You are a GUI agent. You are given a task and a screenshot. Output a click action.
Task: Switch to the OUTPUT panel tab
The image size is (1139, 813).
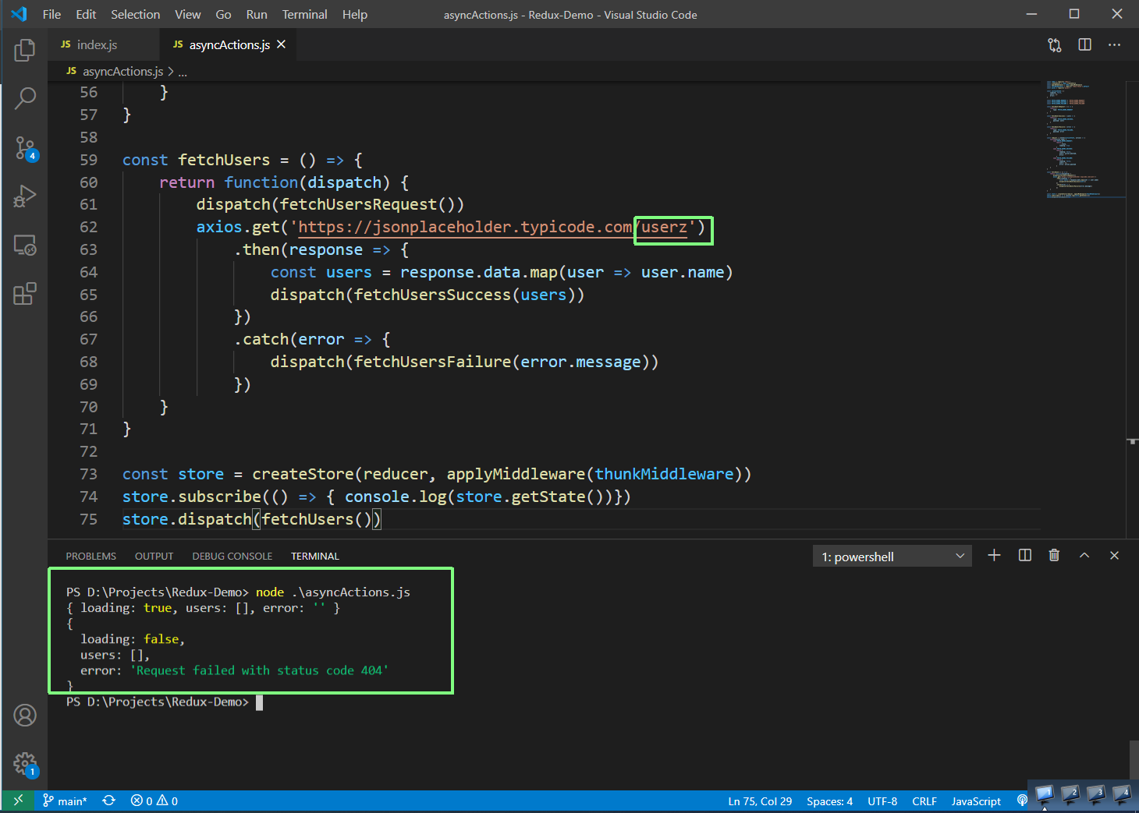point(154,556)
